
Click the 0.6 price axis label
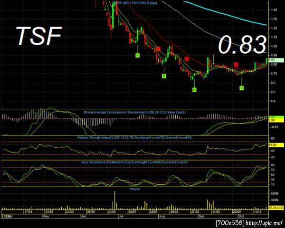pyautogui.click(x=273, y=83)
